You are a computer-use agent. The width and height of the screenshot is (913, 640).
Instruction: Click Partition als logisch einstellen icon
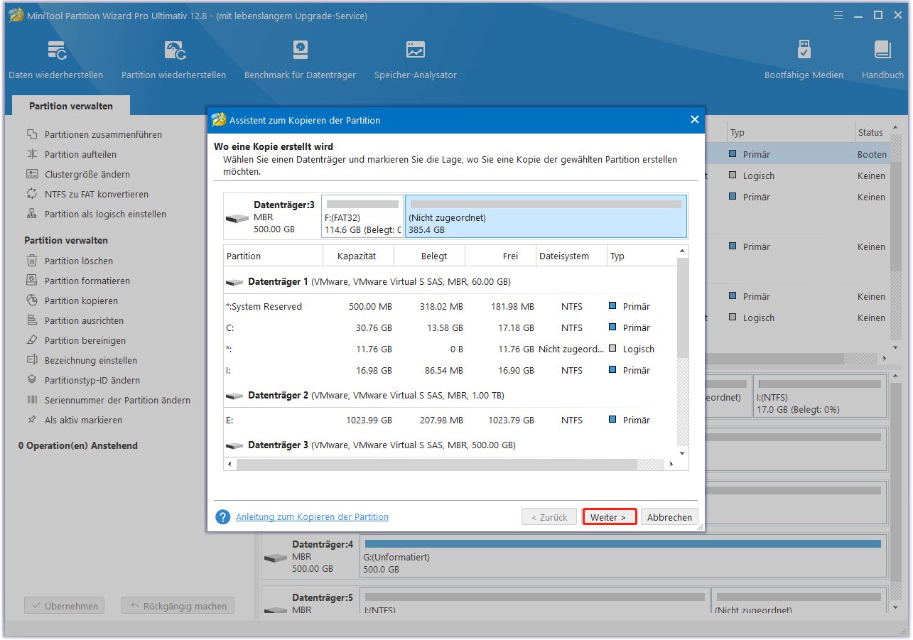(x=32, y=214)
